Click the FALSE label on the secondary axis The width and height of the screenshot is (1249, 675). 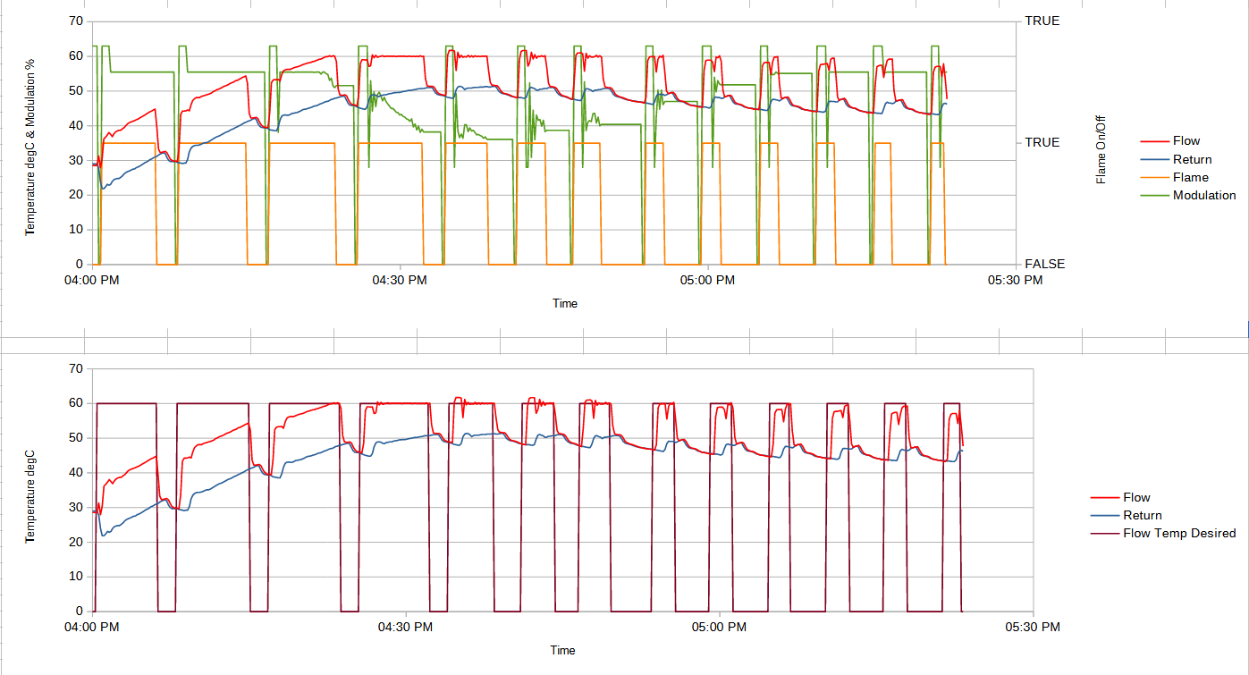[1043, 265]
